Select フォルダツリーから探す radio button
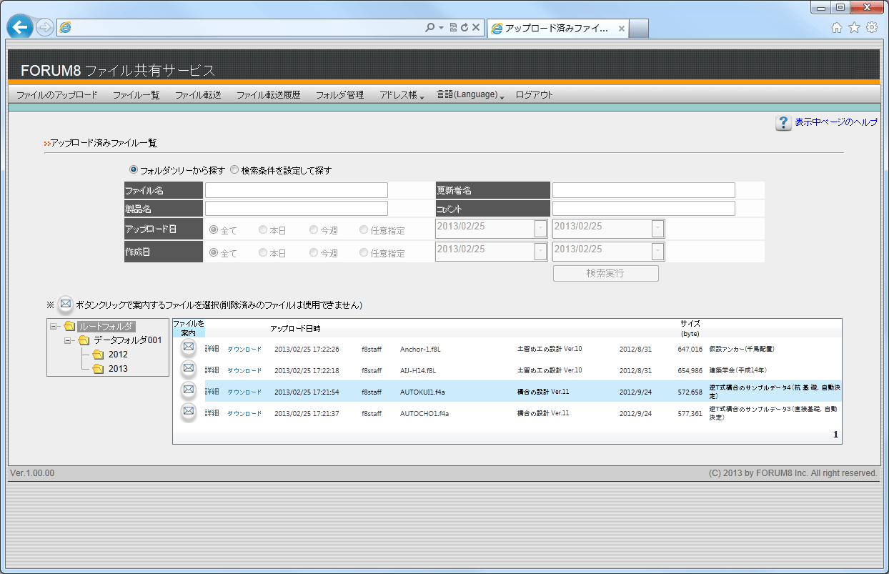 pos(134,170)
